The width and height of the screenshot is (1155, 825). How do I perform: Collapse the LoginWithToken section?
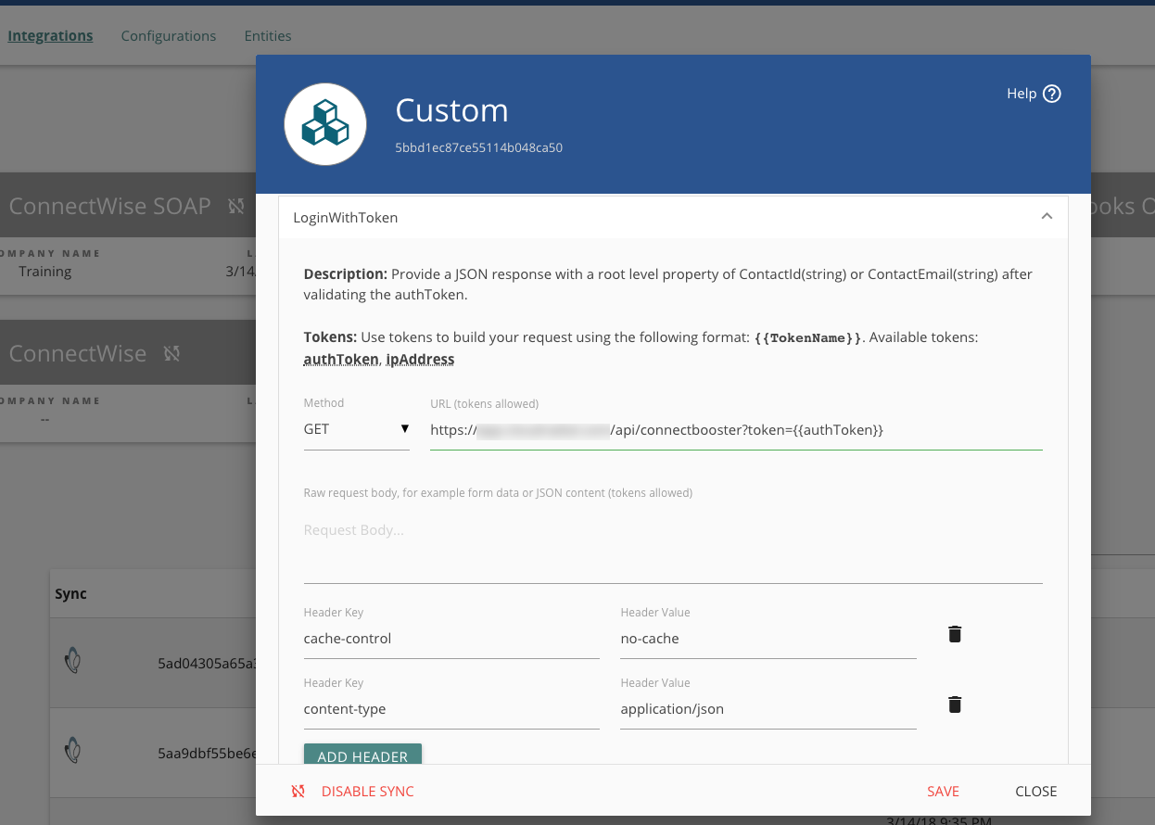1047,216
